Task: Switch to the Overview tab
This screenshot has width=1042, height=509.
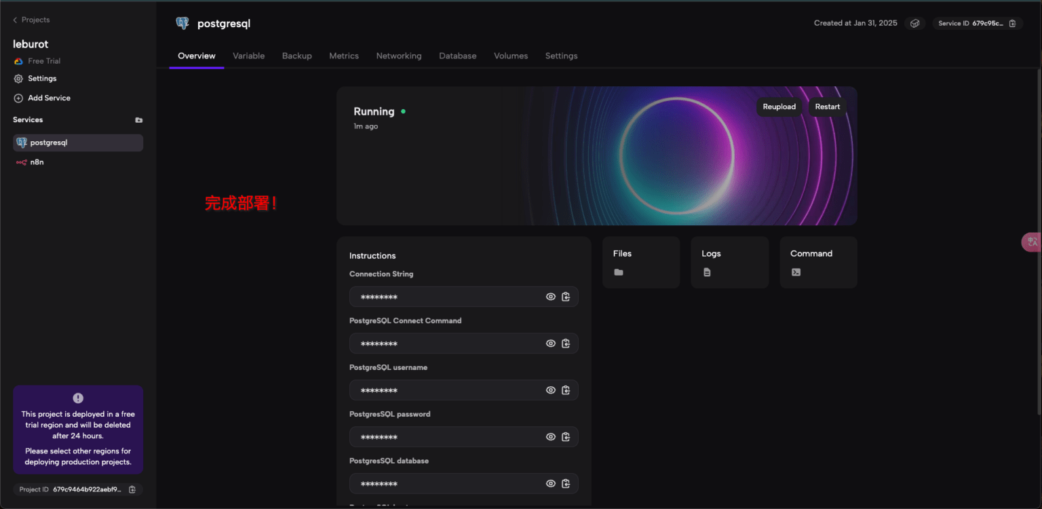Action: pos(197,56)
